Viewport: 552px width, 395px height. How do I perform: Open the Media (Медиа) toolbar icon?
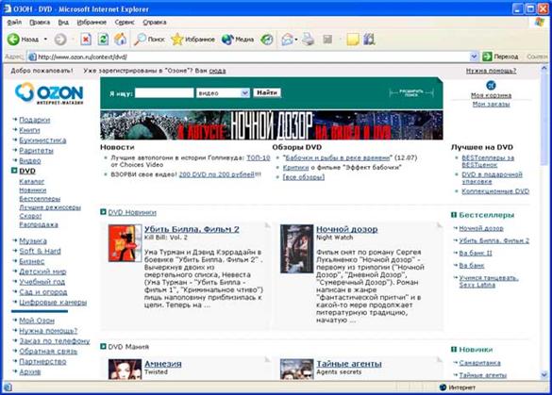[x=227, y=39]
